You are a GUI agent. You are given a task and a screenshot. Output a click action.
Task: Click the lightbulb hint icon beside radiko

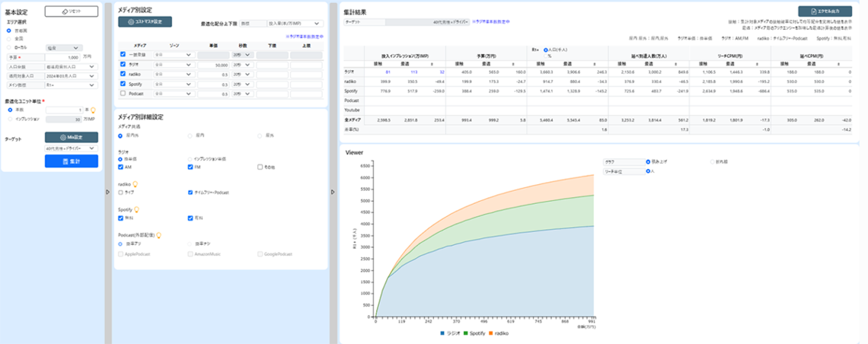(x=136, y=183)
